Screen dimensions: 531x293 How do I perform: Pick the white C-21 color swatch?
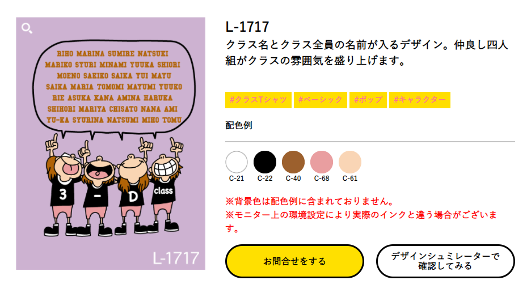[237, 162]
